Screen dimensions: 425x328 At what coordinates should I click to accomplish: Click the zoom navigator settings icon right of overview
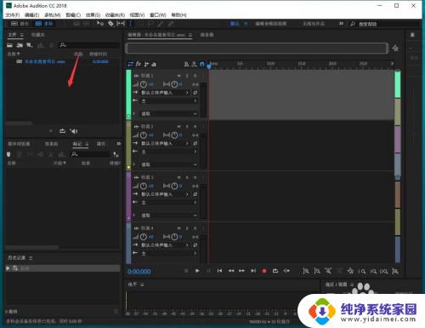click(x=395, y=49)
